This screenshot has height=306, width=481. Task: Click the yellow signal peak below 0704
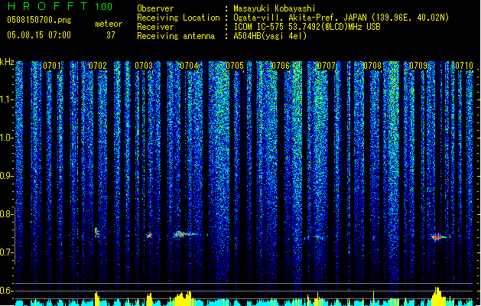click(184, 298)
